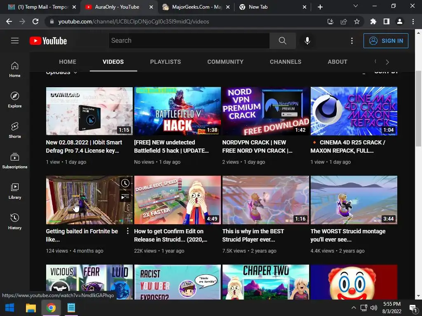Open the clown emoji video thumbnail

pyautogui.click(x=354, y=282)
